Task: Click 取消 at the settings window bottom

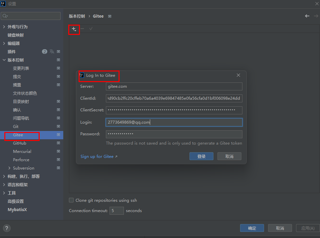Action: (280, 228)
